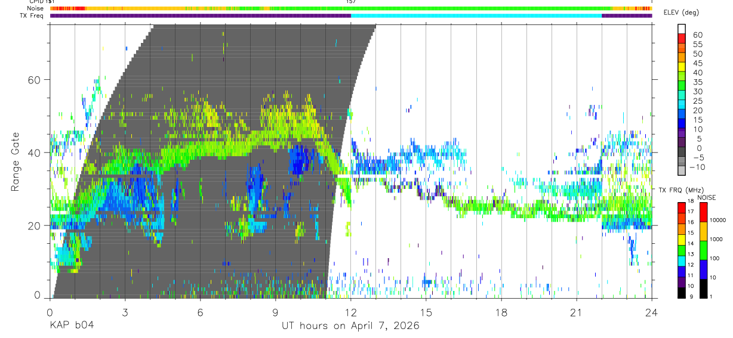Click the 'Range Gate' y-axis label

point(15,162)
